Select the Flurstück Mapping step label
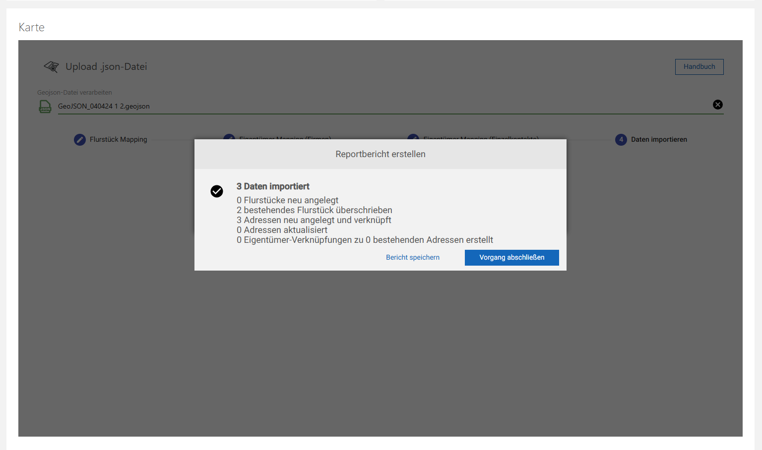This screenshot has height=450, width=762. click(x=118, y=139)
